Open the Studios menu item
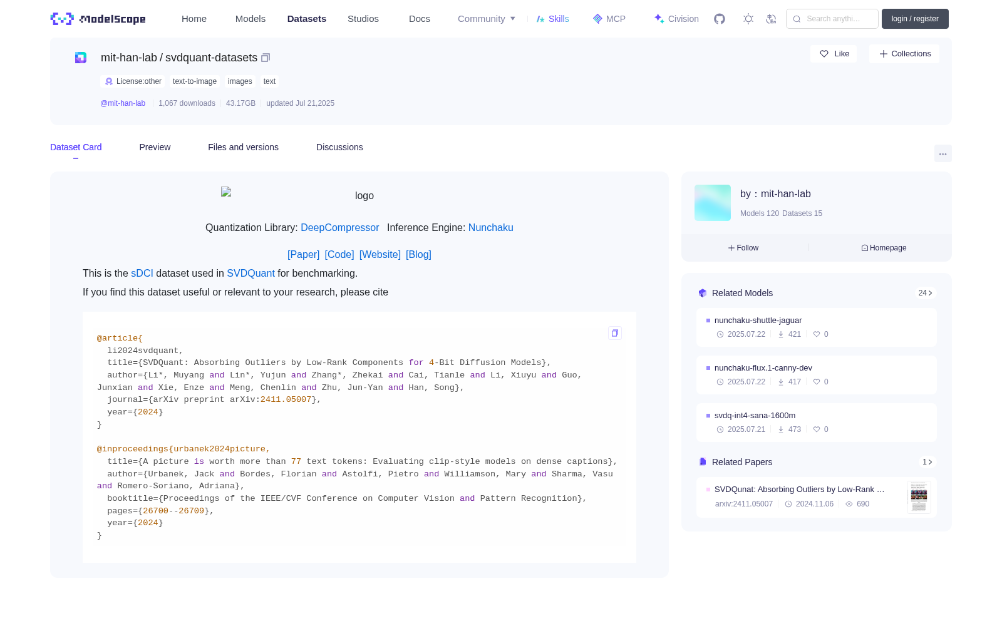The image size is (1002, 626). (363, 19)
